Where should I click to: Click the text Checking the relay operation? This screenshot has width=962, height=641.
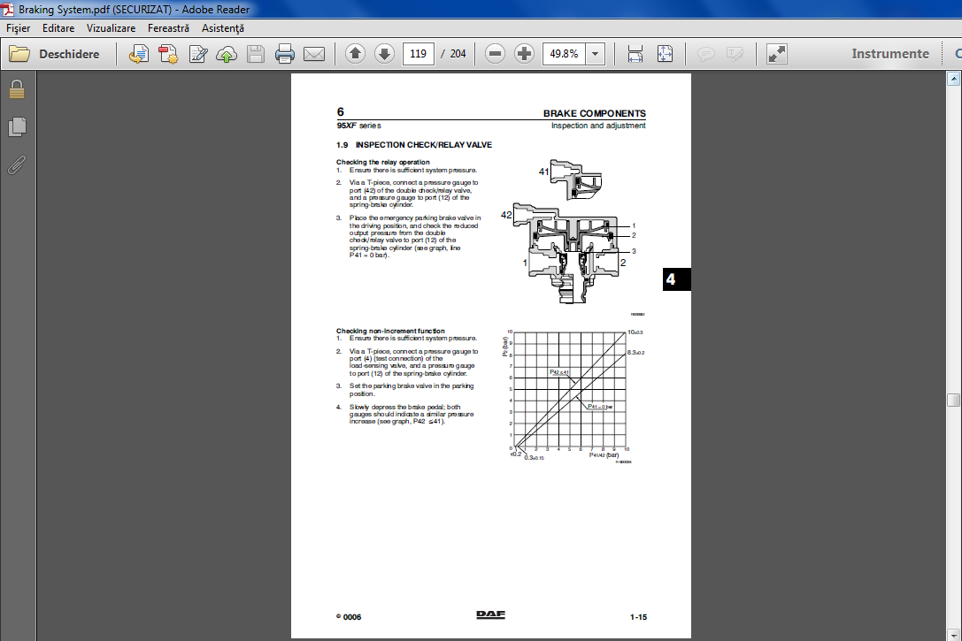pos(383,163)
